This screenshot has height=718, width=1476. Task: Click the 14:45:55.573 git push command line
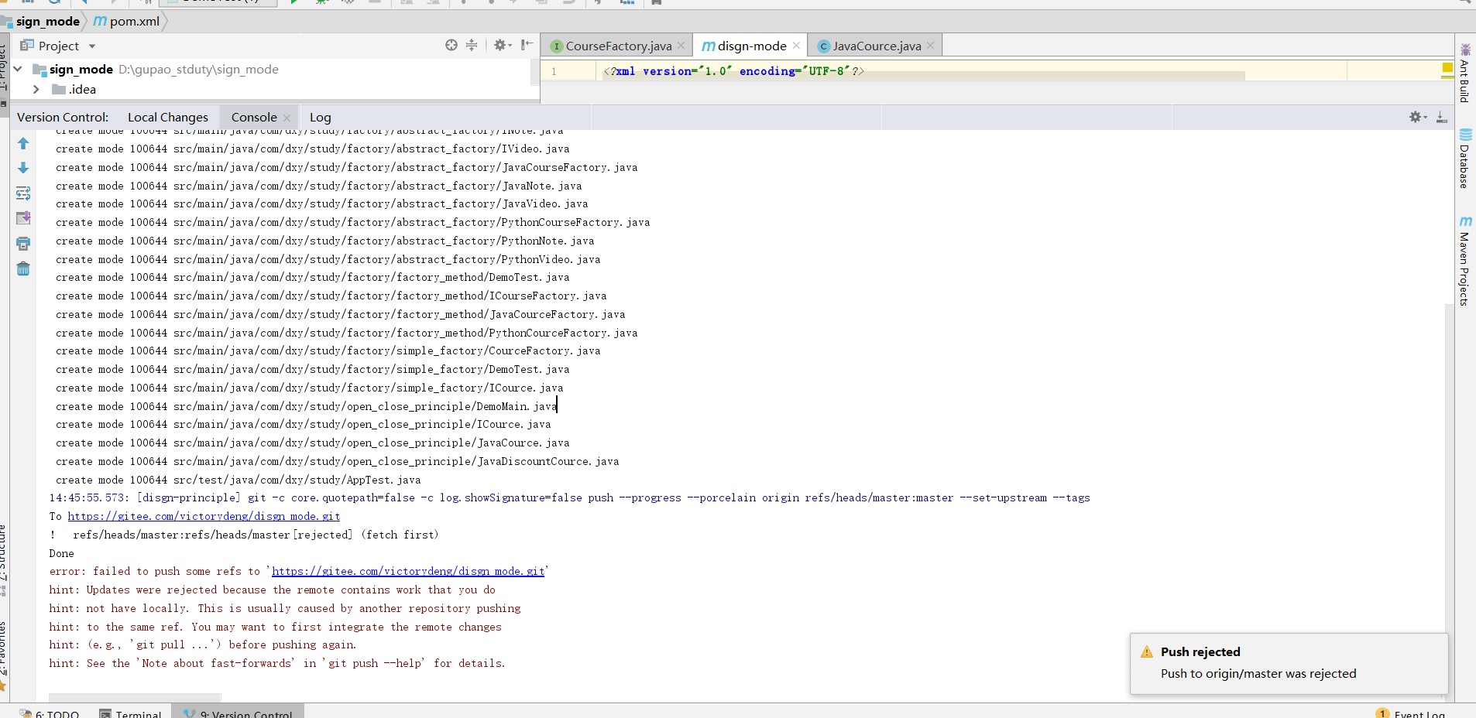pos(569,497)
